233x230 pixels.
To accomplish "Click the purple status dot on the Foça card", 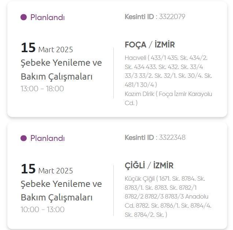I will (x=23, y=17).
